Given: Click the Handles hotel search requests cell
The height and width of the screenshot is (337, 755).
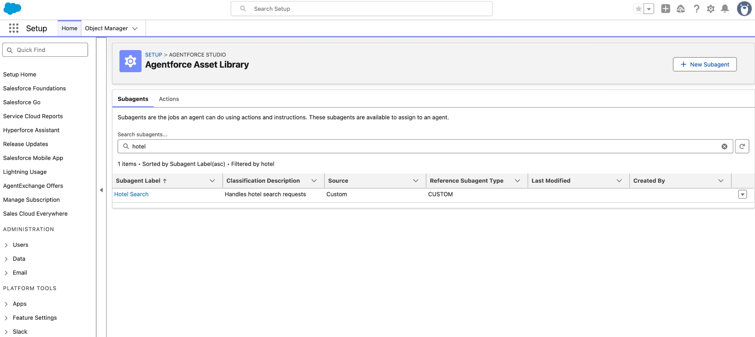Looking at the screenshot, I should [x=265, y=194].
